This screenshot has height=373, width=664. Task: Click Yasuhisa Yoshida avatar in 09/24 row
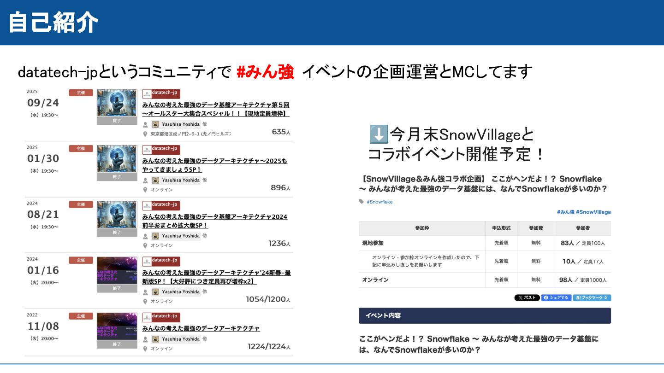pyautogui.click(x=155, y=124)
